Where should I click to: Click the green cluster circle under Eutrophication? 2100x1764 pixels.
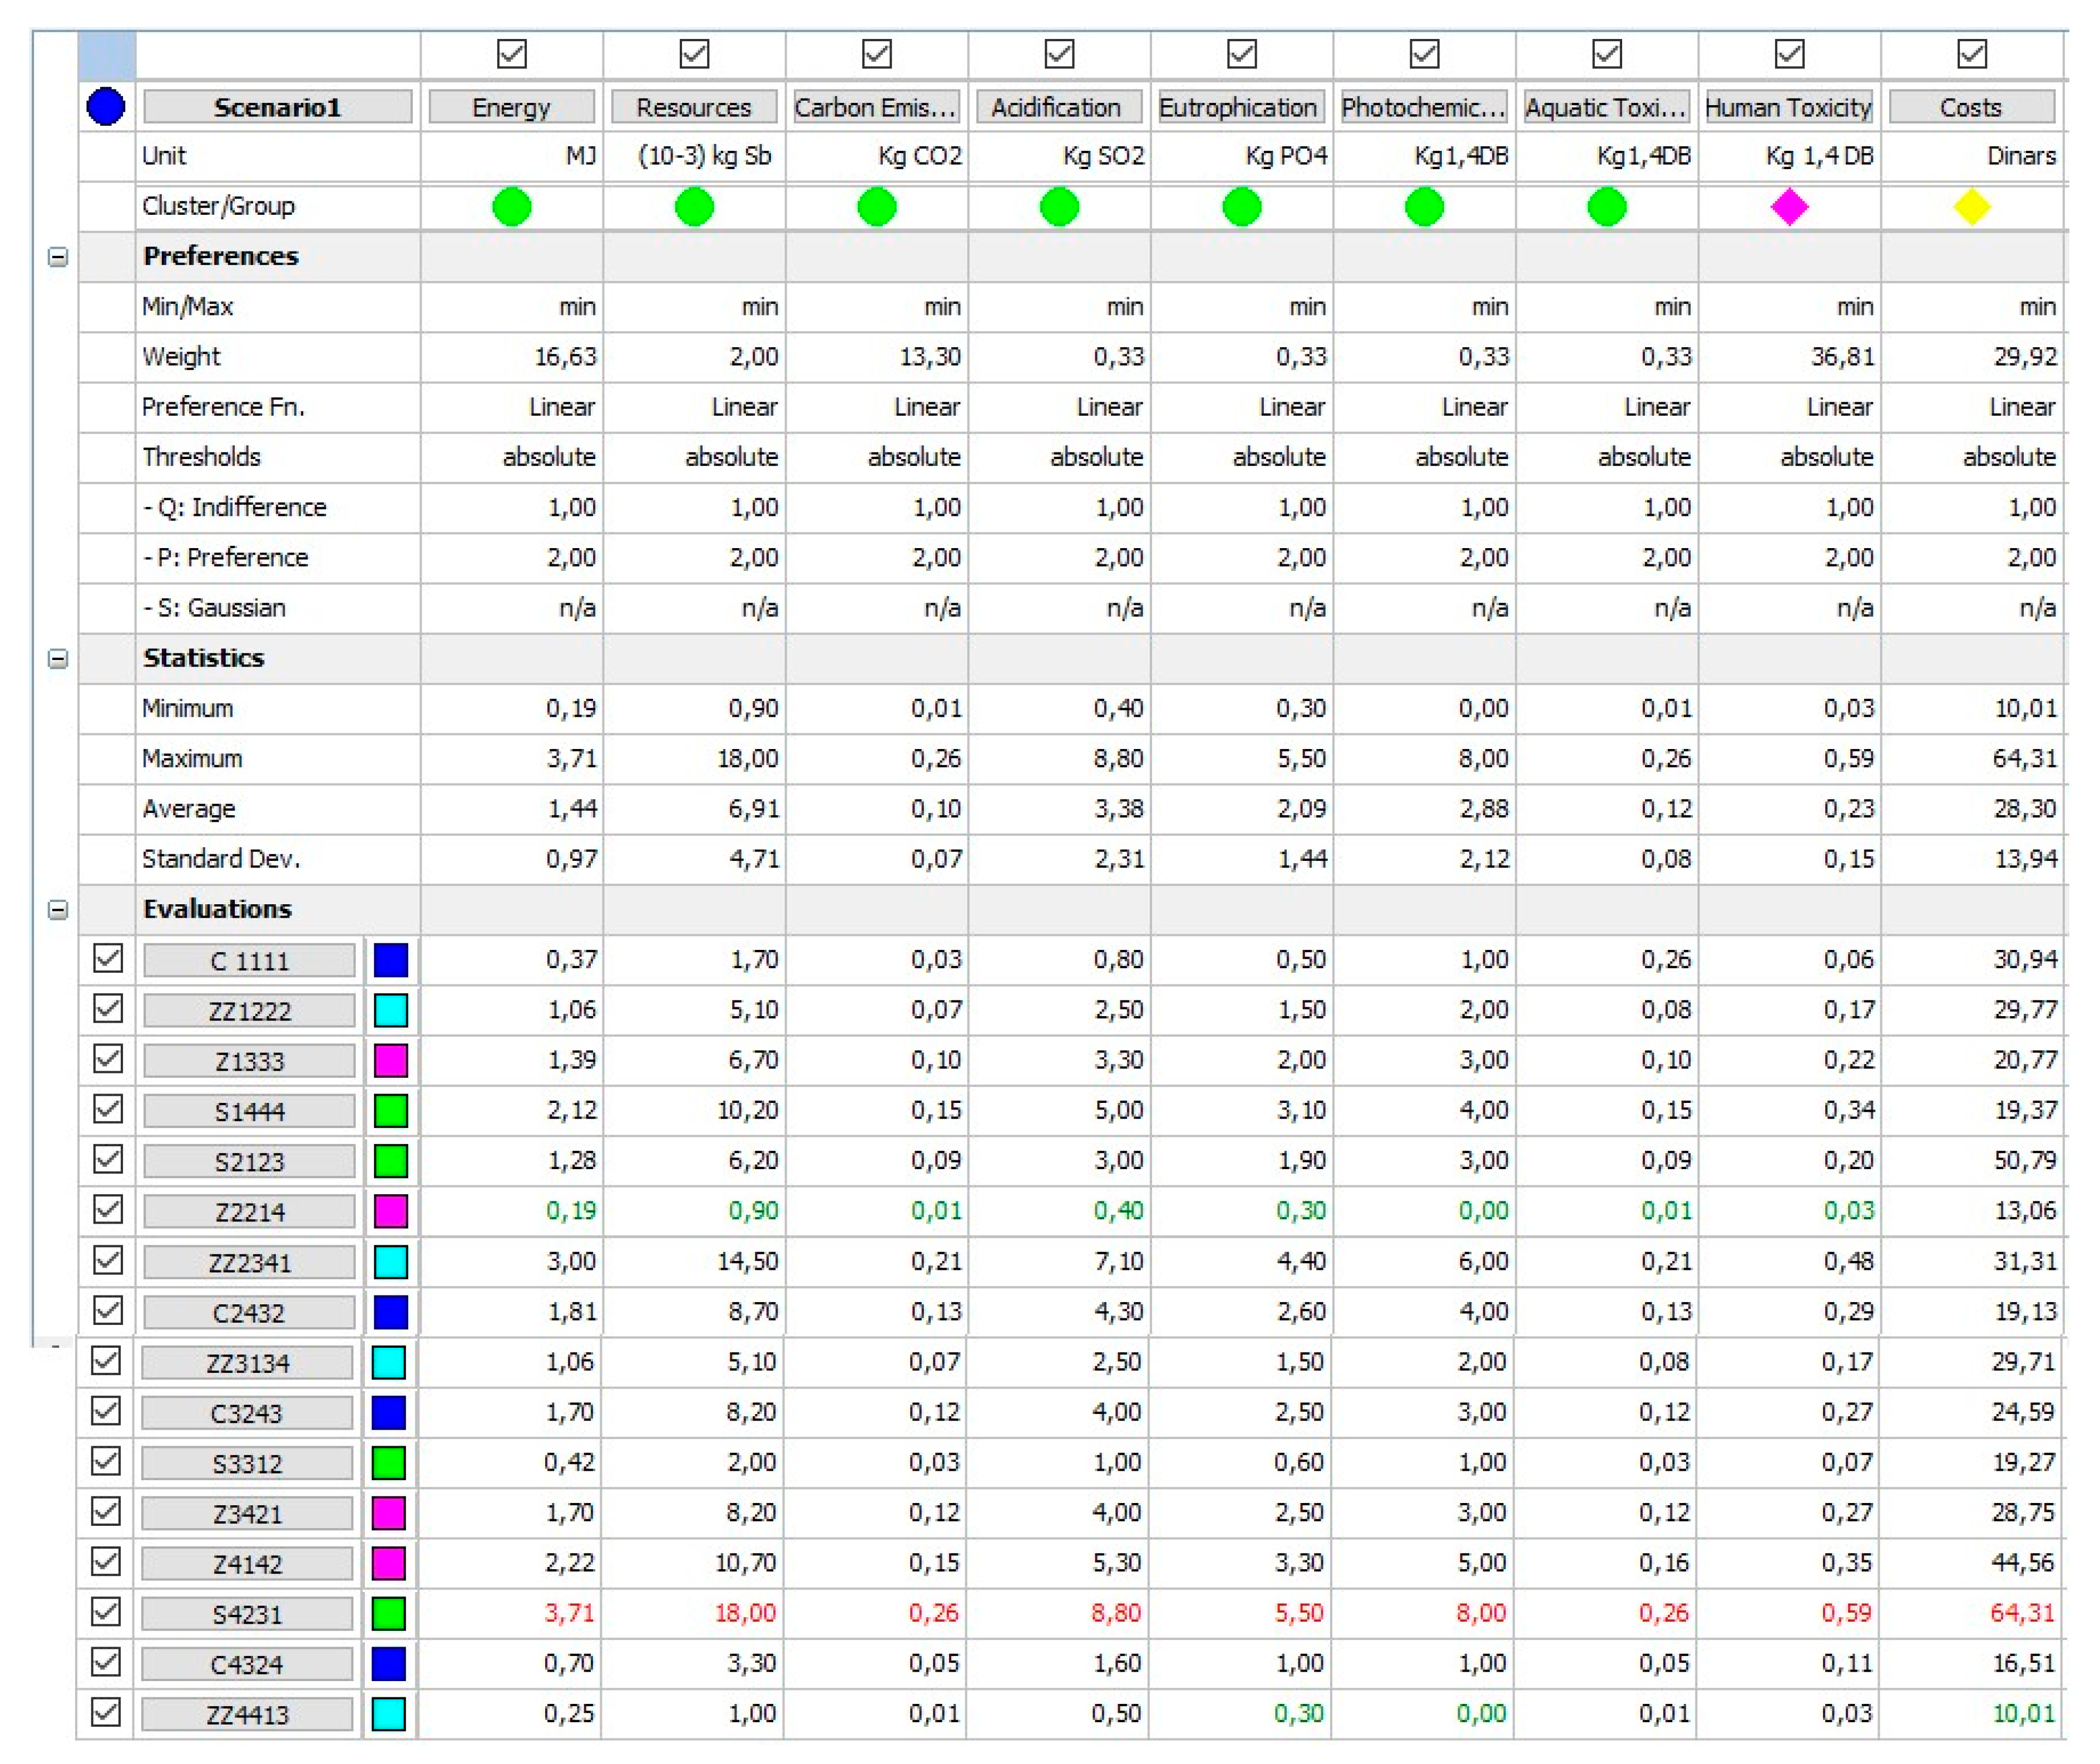pos(1242,207)
